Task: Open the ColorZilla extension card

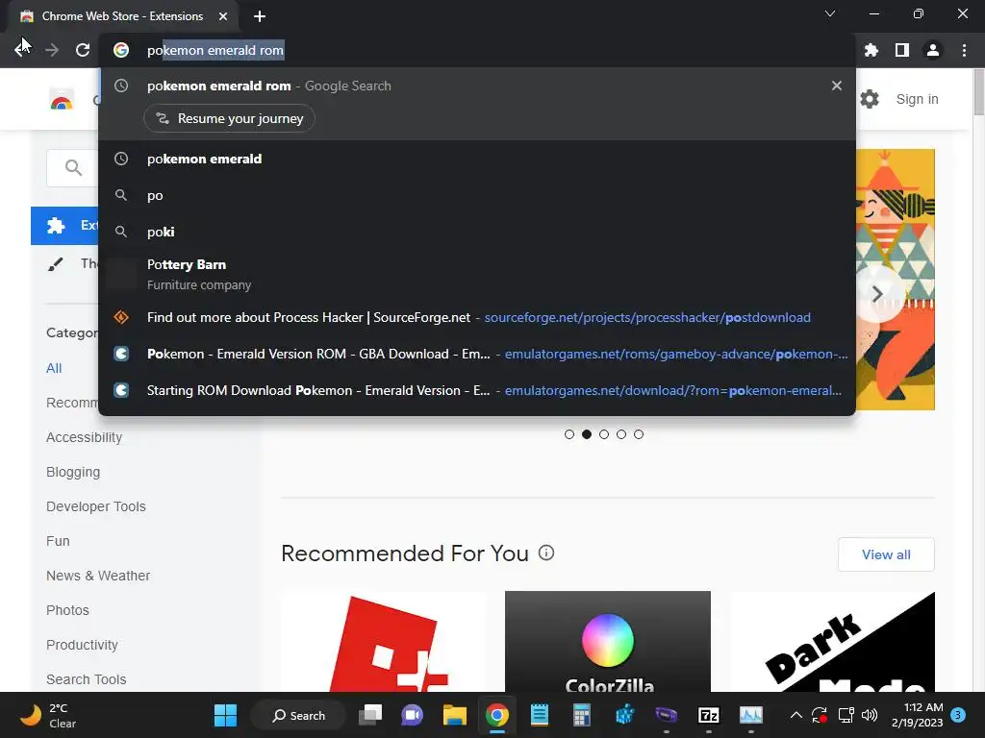Action: pos(608,641)
